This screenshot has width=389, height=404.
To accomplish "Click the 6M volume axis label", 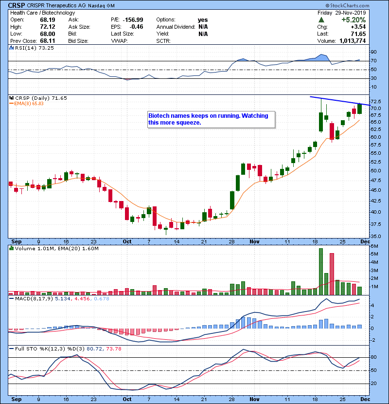I will 374,246.
